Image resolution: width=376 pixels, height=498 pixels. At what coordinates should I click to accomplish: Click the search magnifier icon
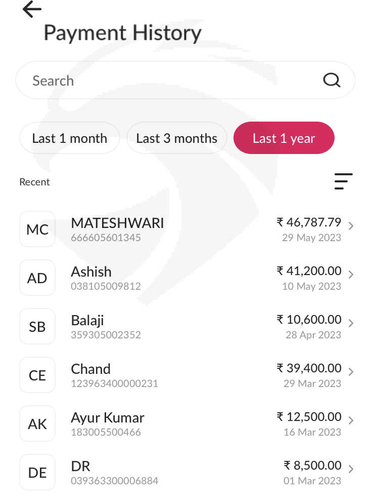click(332, 80)
